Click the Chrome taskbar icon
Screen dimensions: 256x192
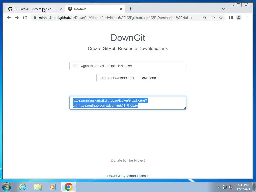tap(68, 187)
